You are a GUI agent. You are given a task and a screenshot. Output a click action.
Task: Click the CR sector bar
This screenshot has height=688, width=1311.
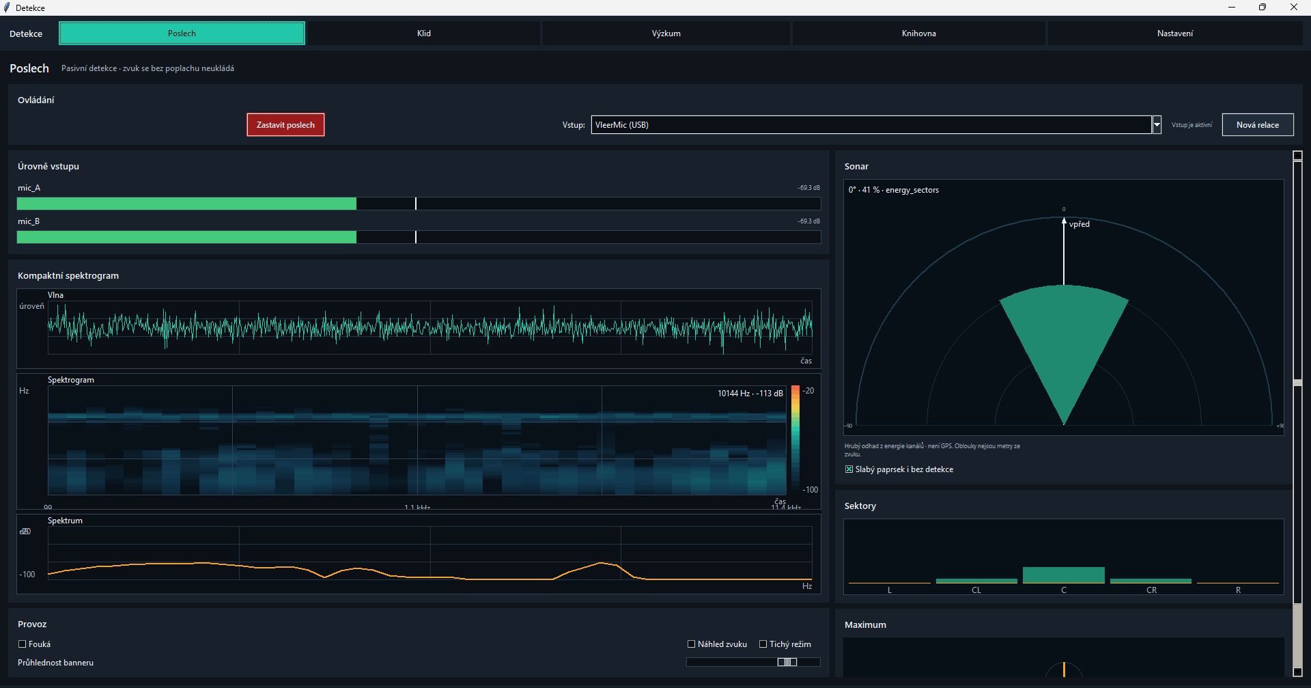(1151, 581)
